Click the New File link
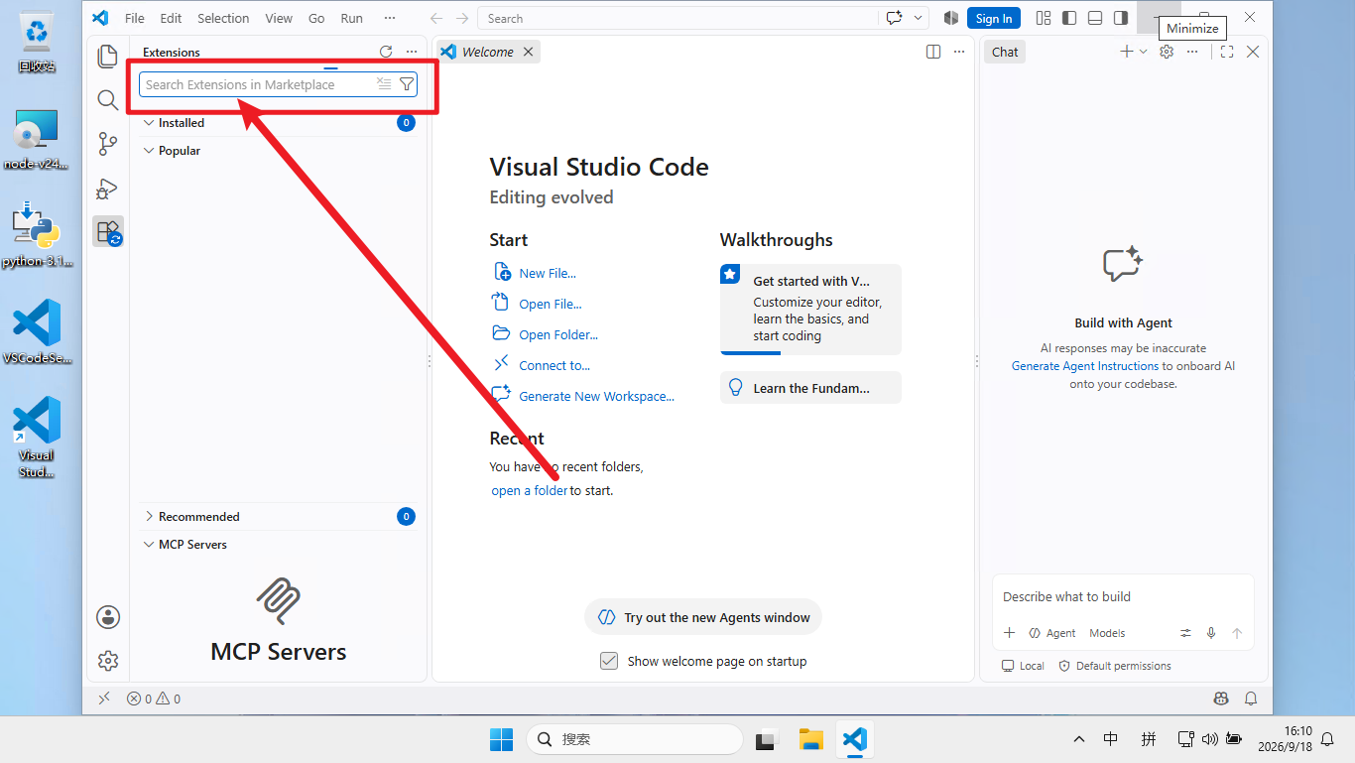Image resolution: width=1355 pixels, height=763 pixels. [548, 273]
